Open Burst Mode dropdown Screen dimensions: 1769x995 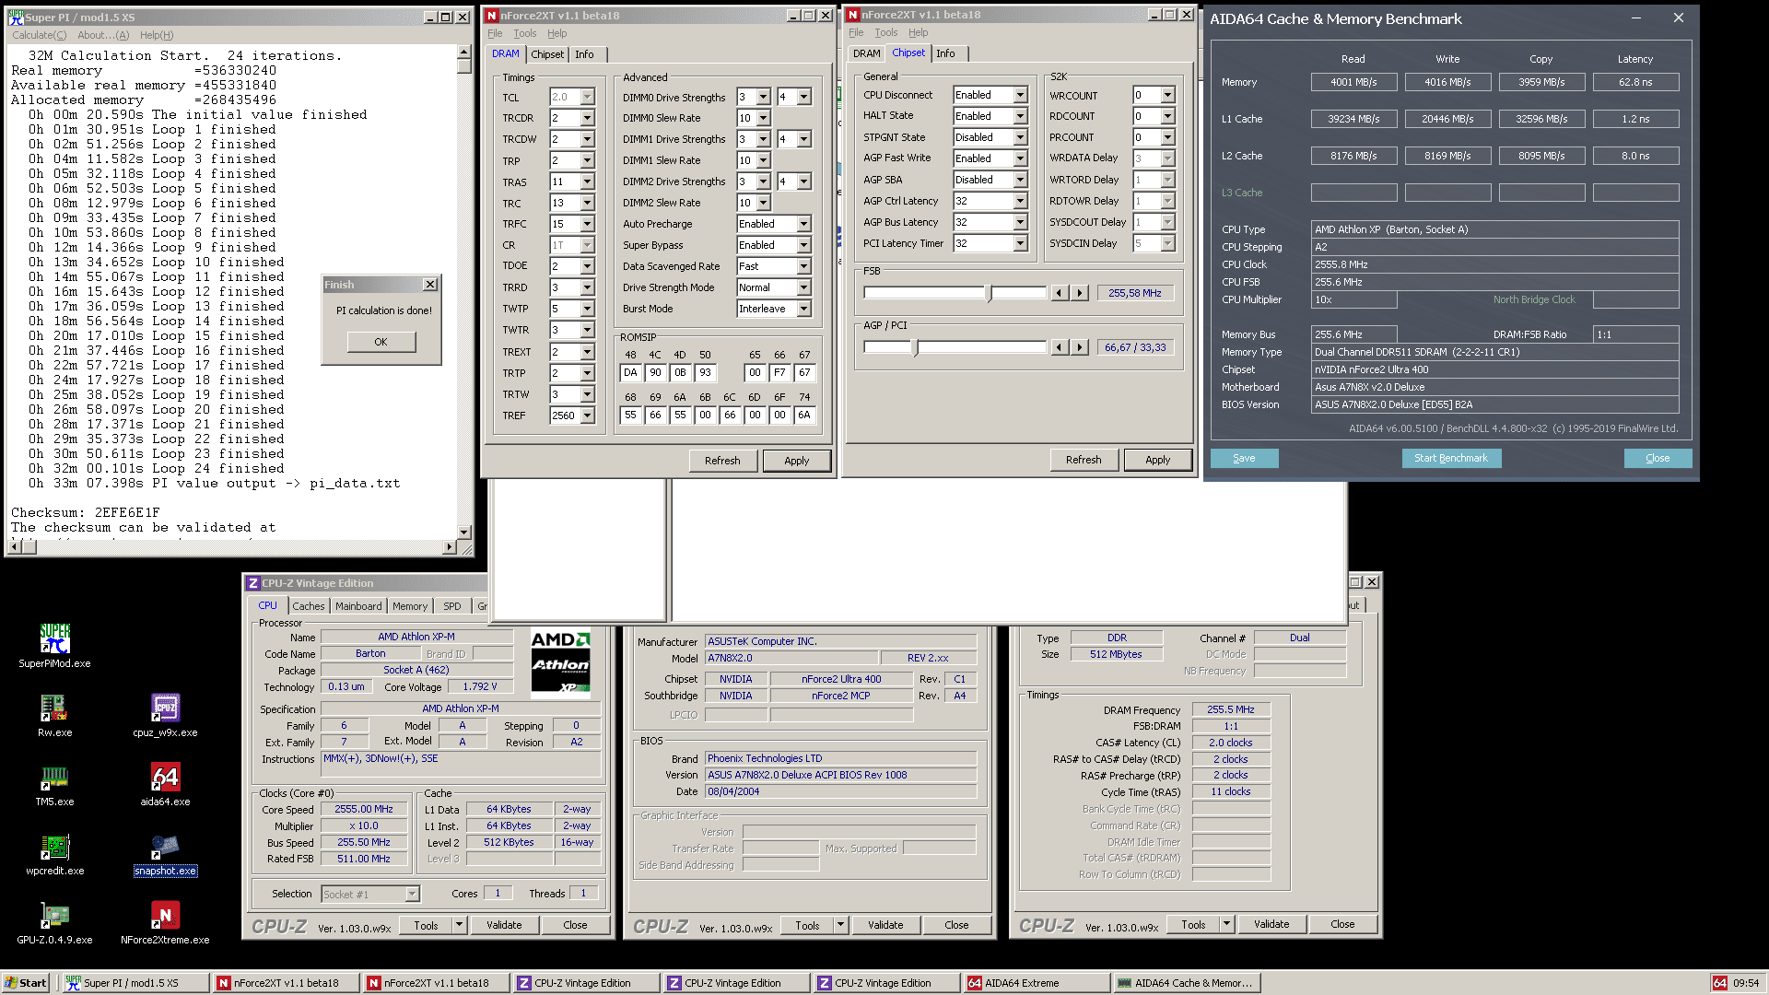[803, 309]
